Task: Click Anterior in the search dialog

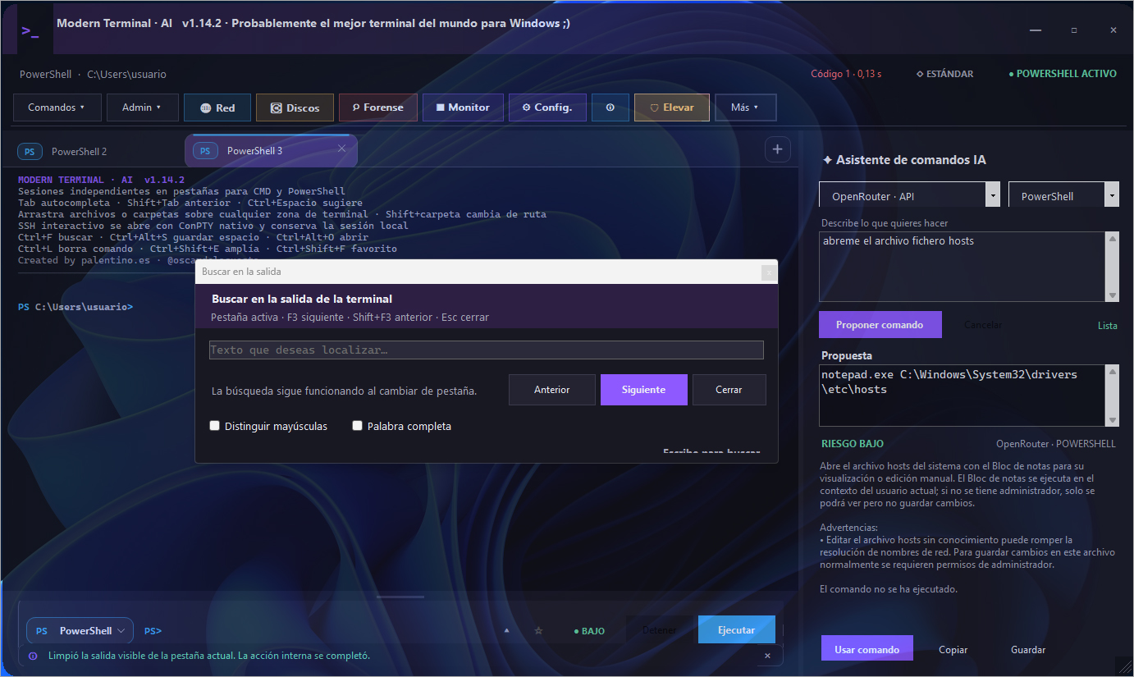Action: tap(552, 390)
